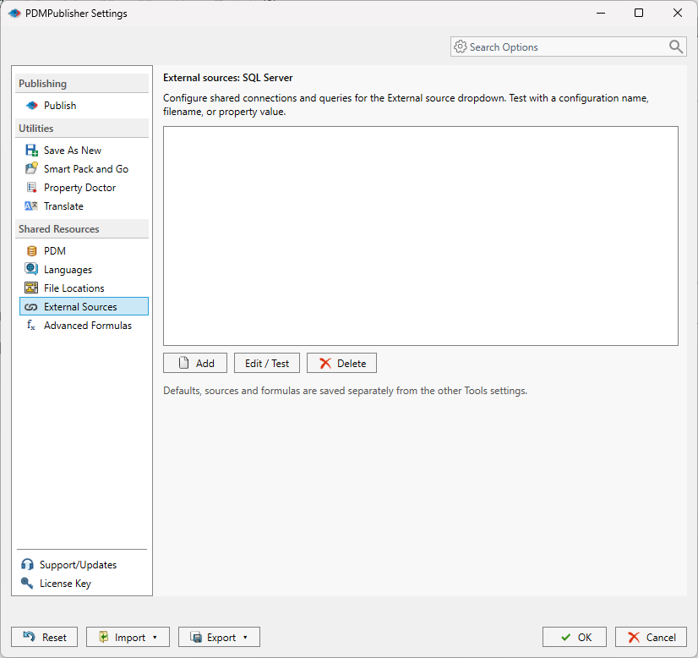Click the File Locations icon
Viewport: 698px width, 658px height.
[31, 288]
